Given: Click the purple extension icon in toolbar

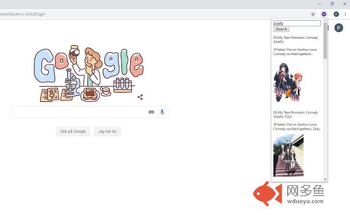Looking at the screenshot, I should [324, 14].
